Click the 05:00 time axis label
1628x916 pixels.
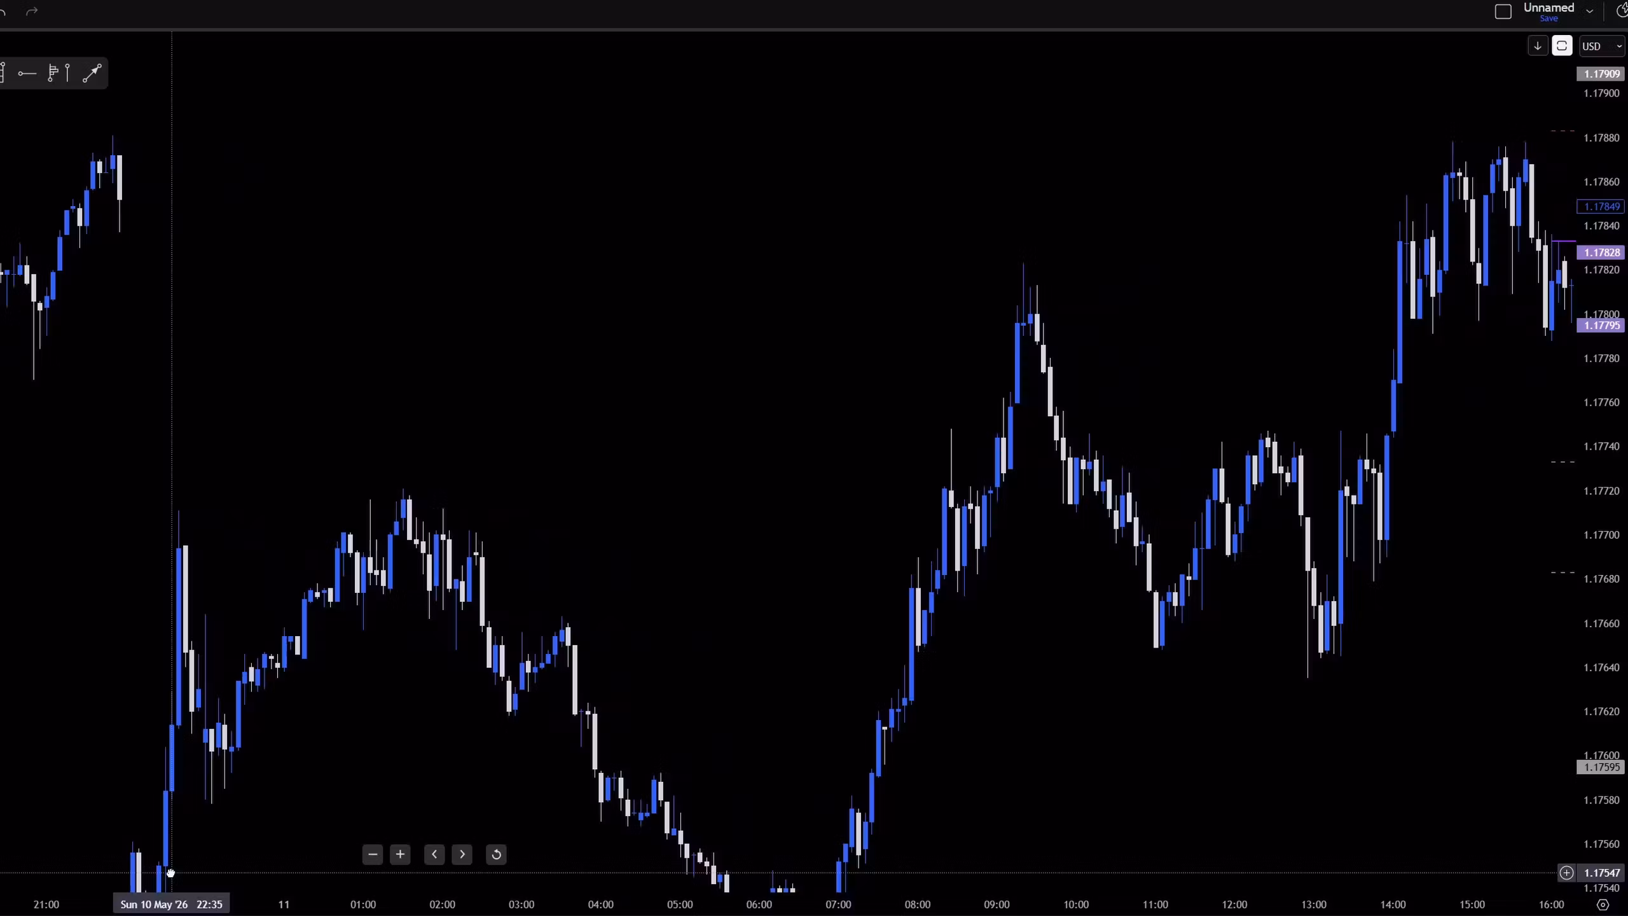(x=680, y=905)
